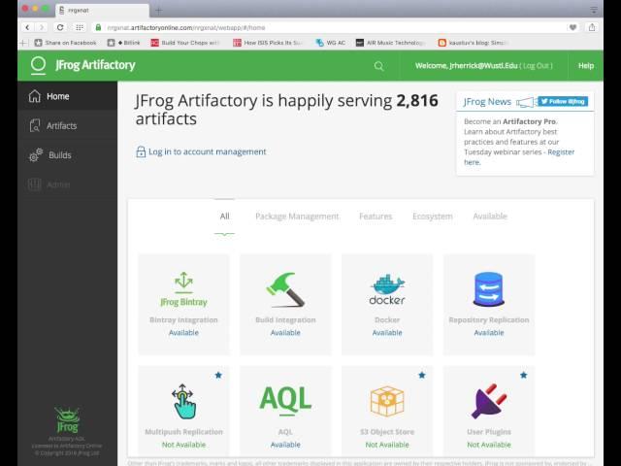The image size is (621, 466).
Task: Click the address bar URL
Action: point(186,28)
